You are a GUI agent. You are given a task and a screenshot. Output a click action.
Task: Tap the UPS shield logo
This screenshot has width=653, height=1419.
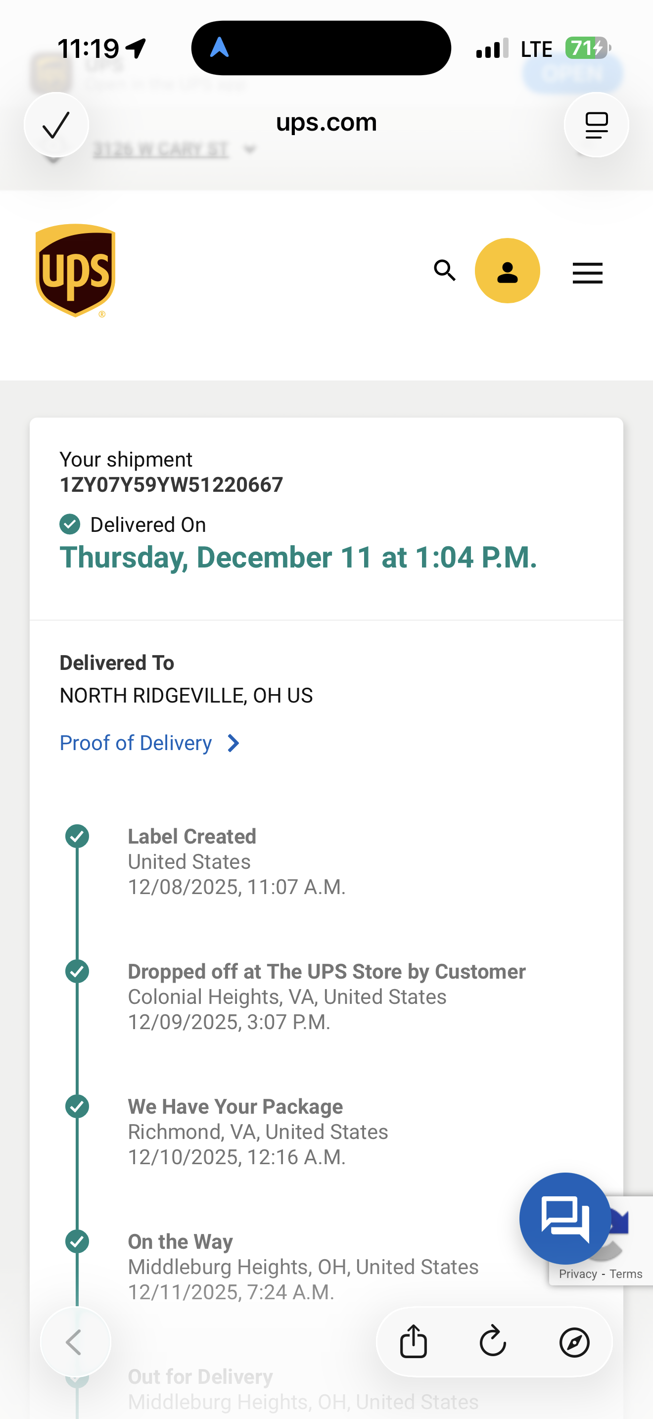coord(75,271)
